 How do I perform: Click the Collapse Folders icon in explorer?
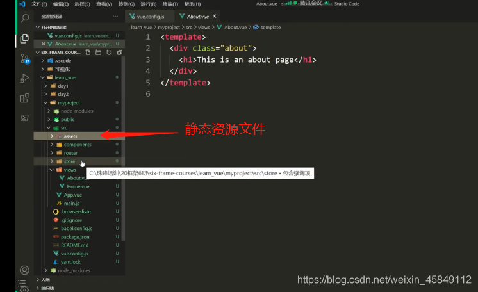(119, 53)
